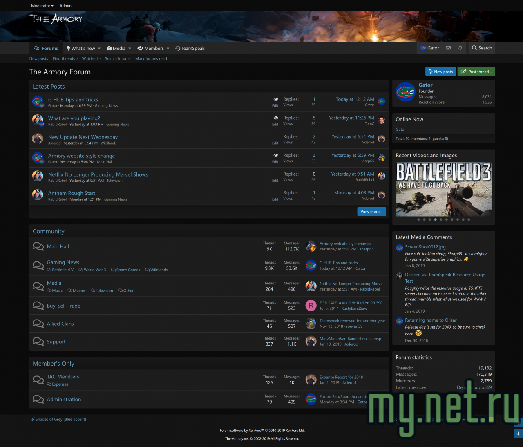Click Gator's avatar in the sidebar profile
This screenshot has width=523, height=447.
click(405, 92)
